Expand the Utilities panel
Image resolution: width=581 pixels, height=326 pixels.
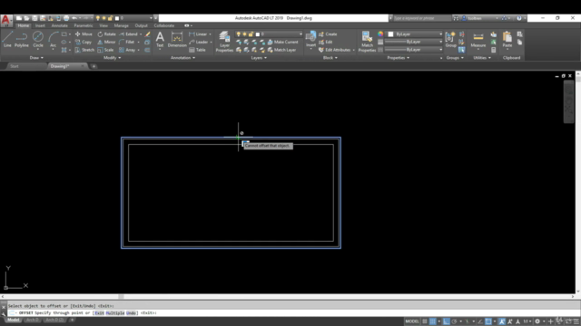[x=482, y=58]
